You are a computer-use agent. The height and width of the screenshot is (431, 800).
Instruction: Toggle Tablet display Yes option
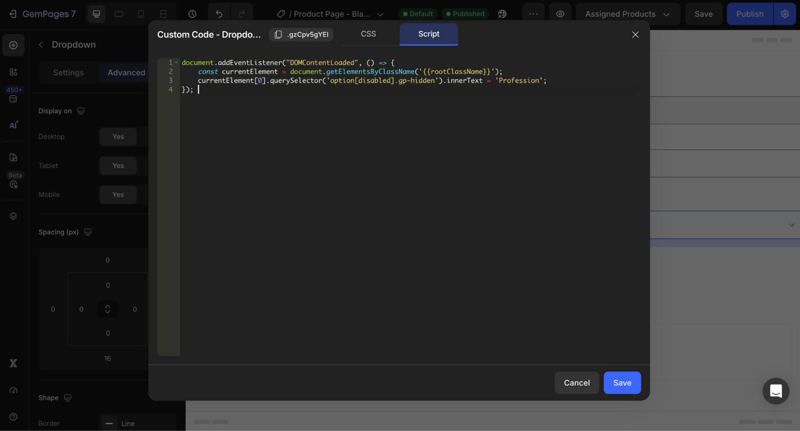[x=118, y=166]
